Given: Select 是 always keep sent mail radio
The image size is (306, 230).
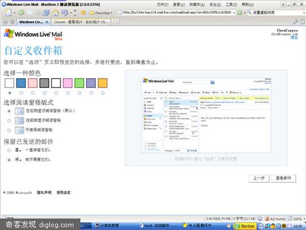Looking at the screenshot, I should point(9,150).
